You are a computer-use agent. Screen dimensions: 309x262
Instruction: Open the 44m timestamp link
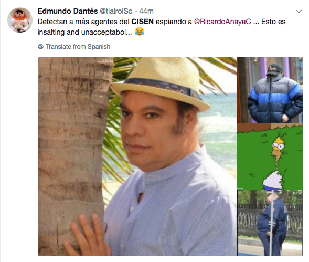pos(146,11)
